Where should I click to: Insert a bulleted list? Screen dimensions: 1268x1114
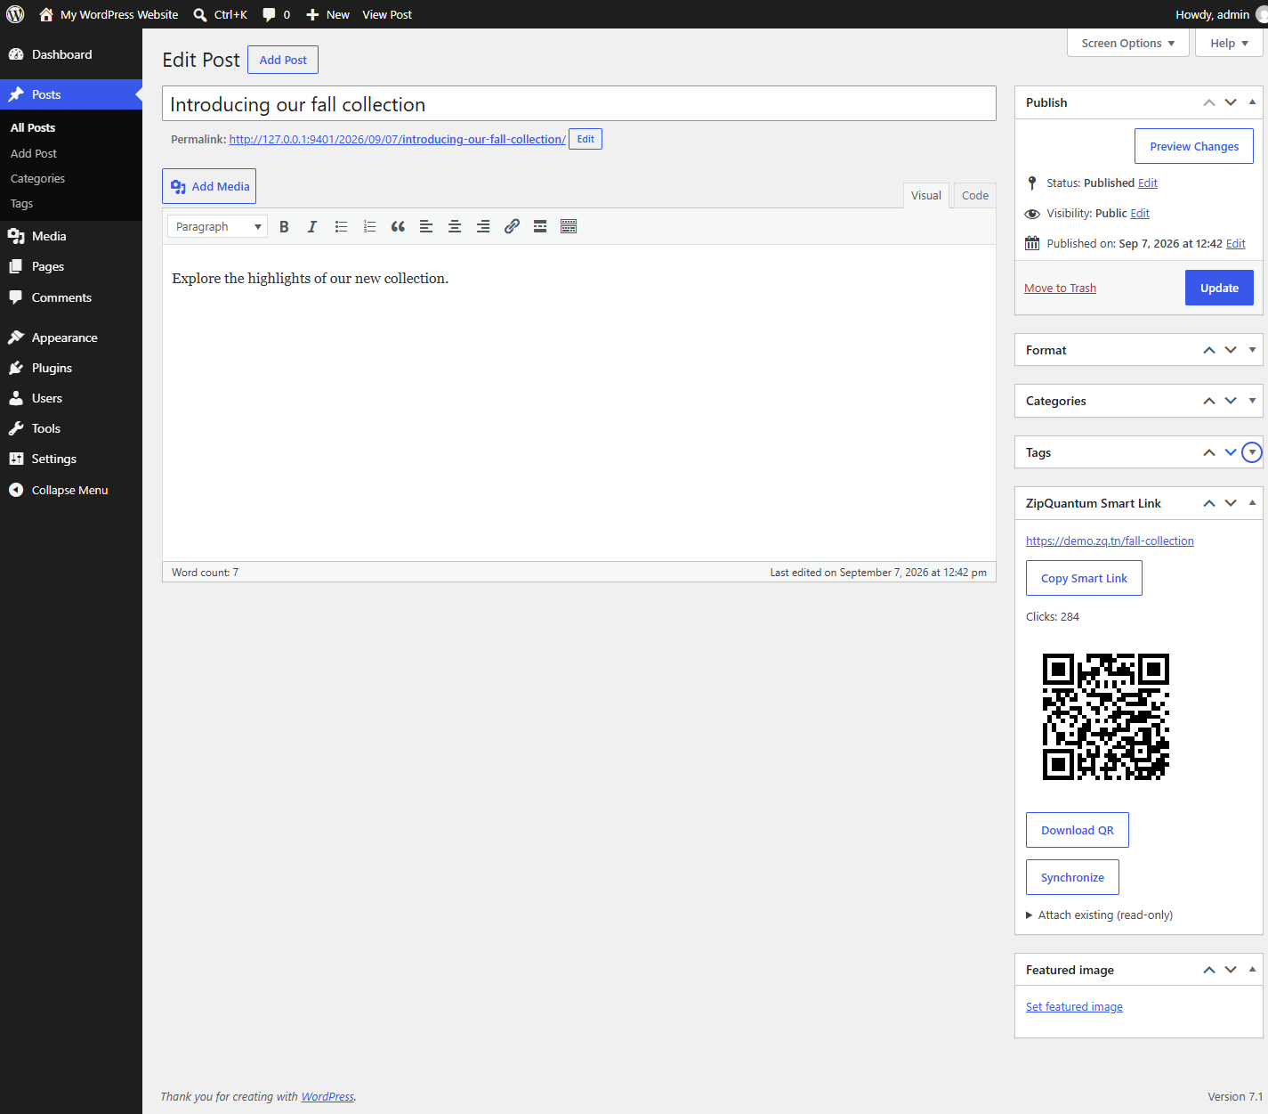pos(341,227)
